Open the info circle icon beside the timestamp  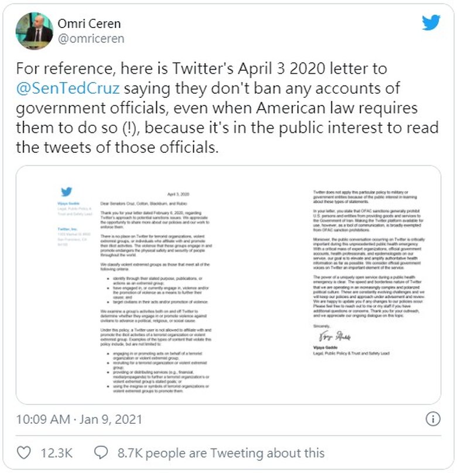tap(432, 419)
